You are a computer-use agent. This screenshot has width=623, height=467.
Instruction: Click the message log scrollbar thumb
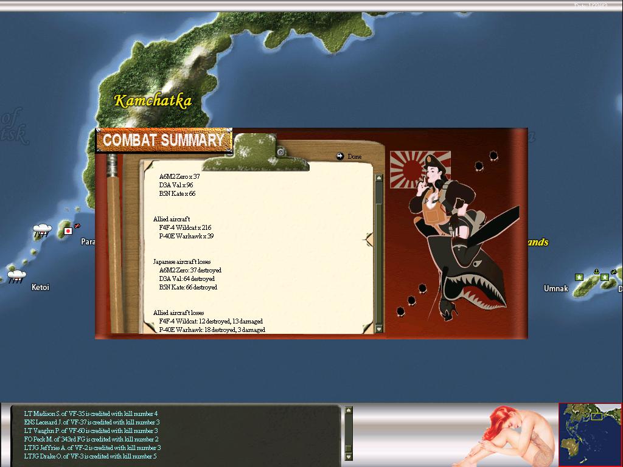(x=349, y=448)
